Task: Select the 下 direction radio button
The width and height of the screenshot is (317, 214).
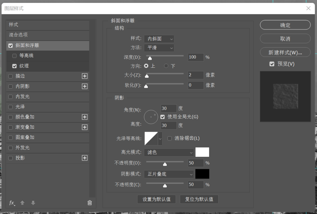Action: coord(166,66)
